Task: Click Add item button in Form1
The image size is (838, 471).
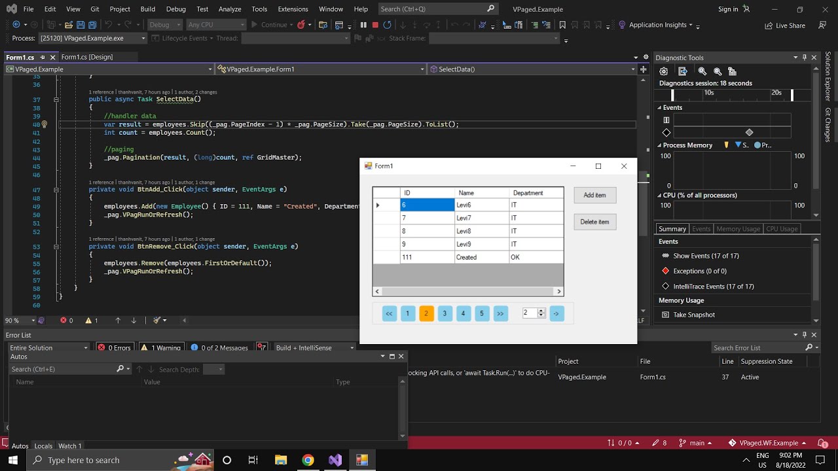Action: coord(594,195)
